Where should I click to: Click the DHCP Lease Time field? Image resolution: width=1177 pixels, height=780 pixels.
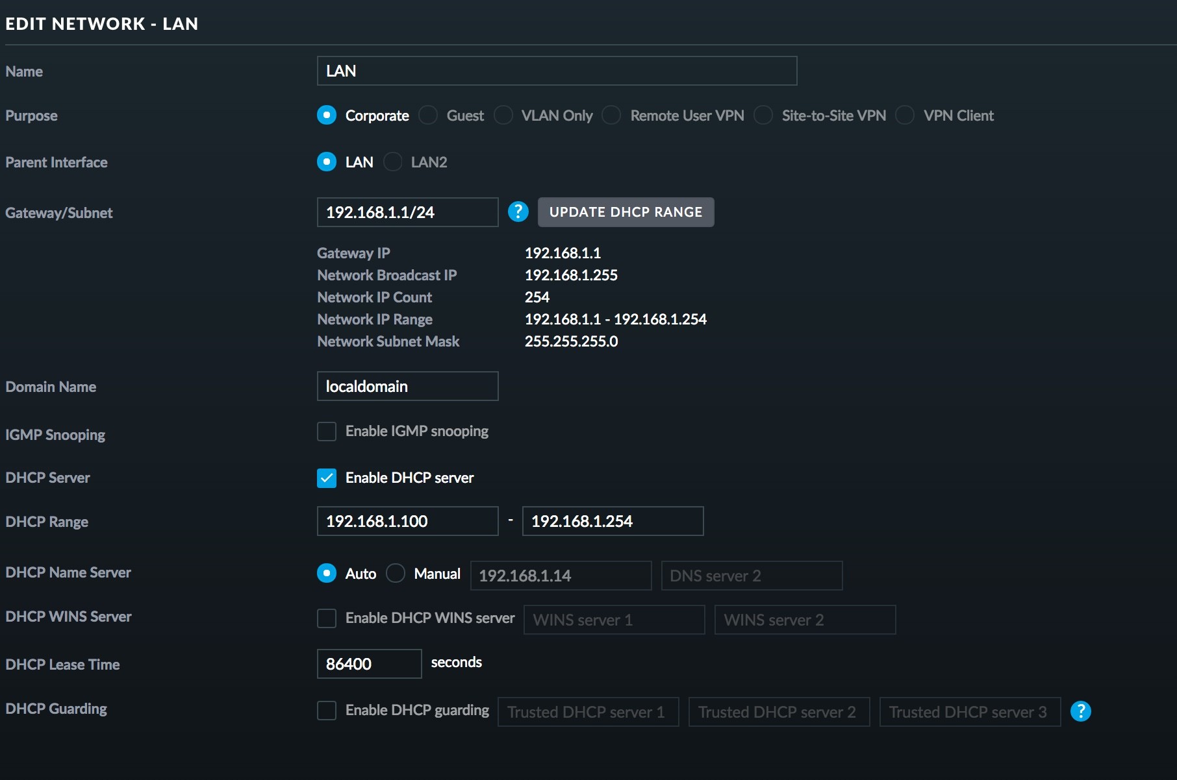(369, 664)
